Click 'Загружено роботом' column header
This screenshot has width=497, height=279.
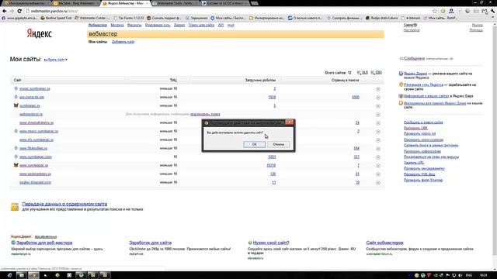260,81
